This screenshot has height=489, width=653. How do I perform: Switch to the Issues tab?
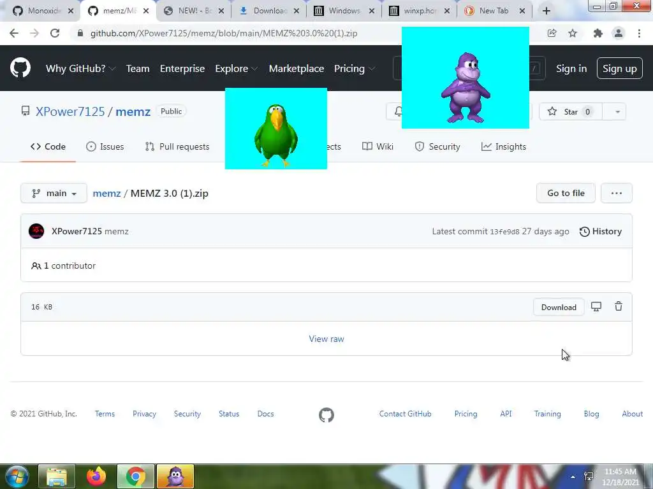pyautogui.click(x=105, y=146)
